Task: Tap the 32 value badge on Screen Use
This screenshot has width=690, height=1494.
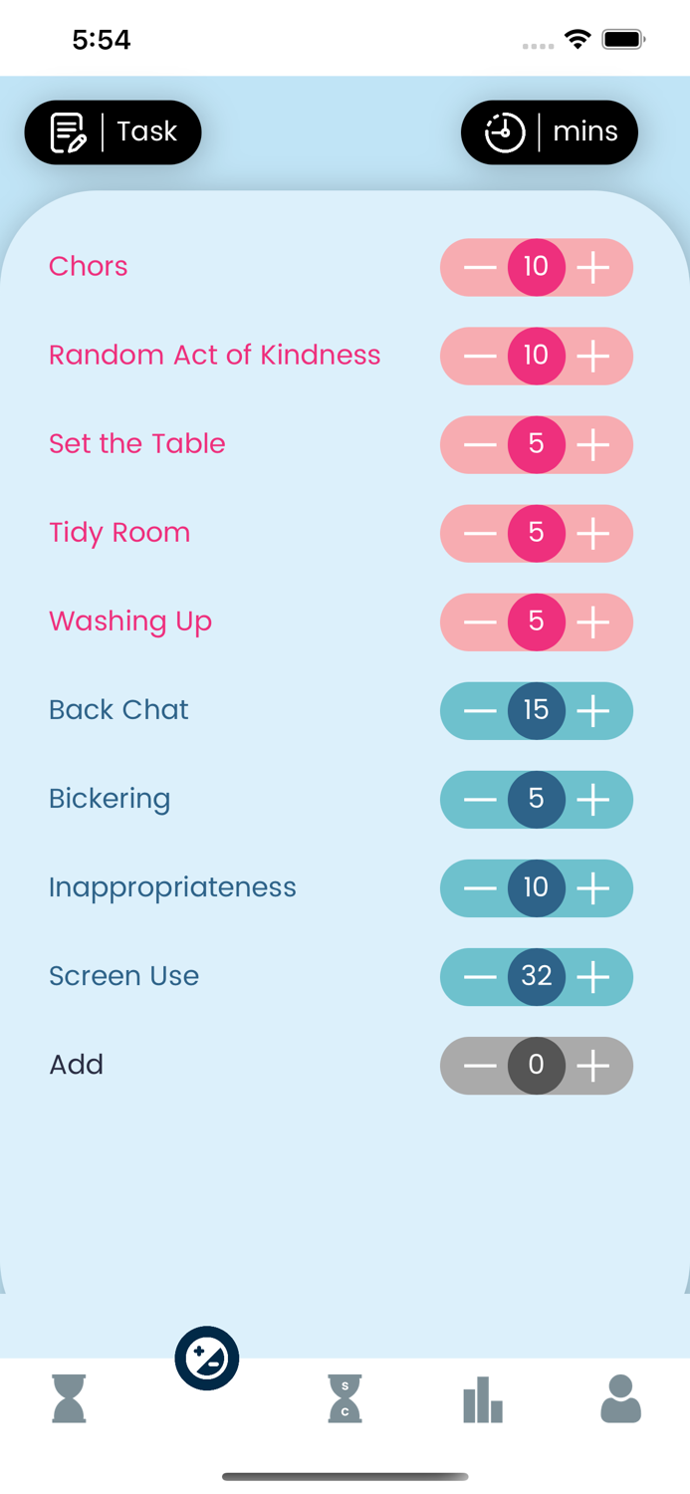Action: coord(537,977)
